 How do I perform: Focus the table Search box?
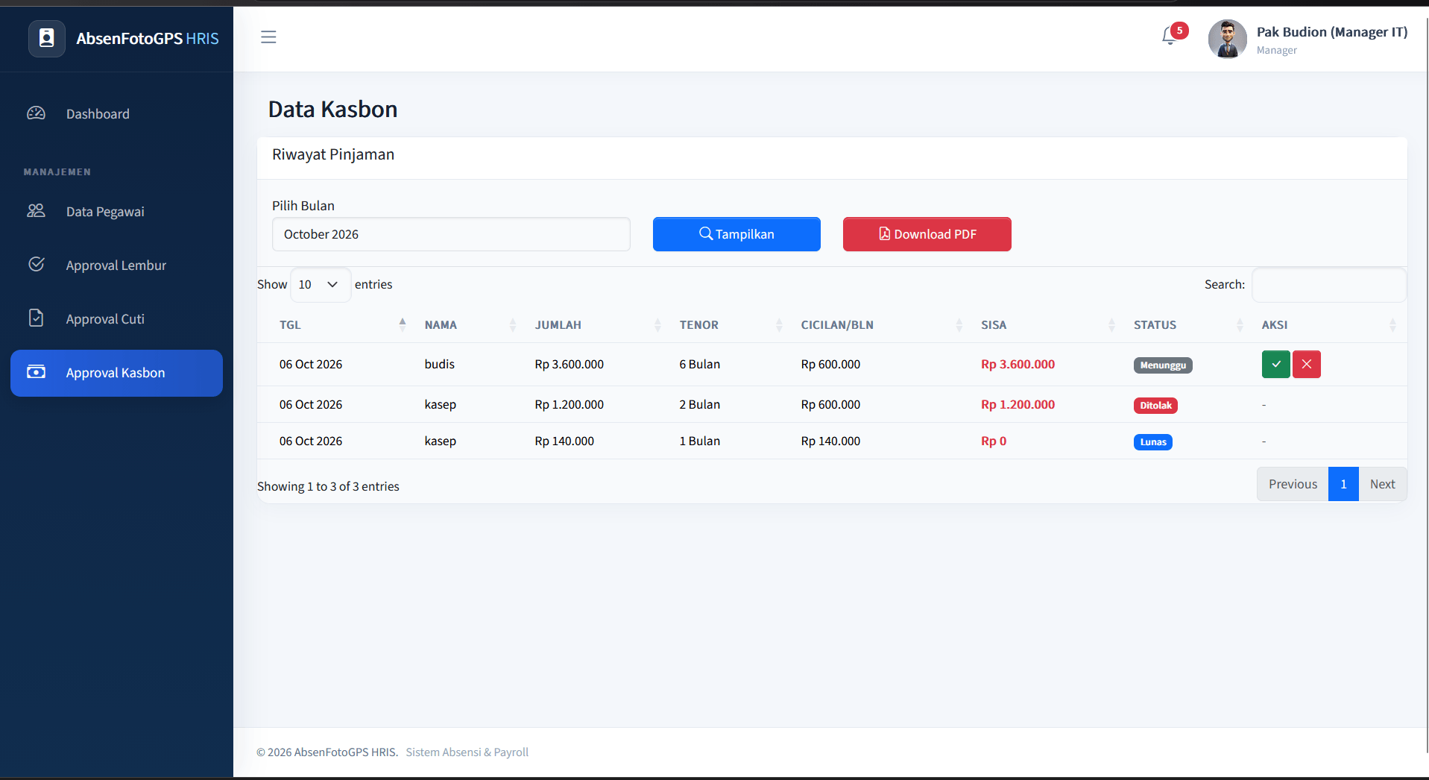pyautogui.click(x=1328, y=285)
